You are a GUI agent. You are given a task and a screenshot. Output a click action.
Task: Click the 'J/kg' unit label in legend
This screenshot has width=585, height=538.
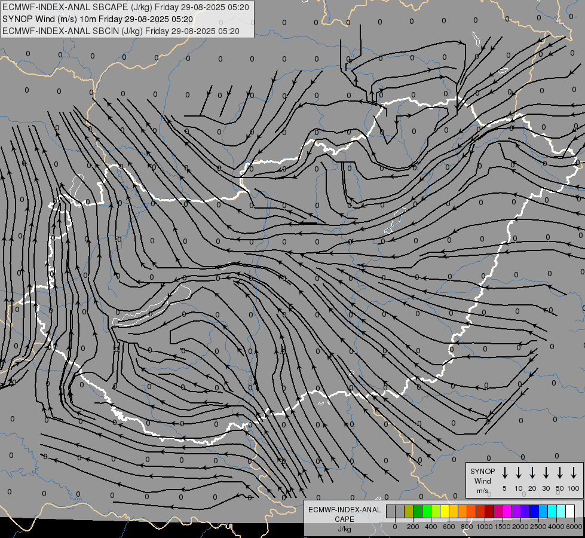(x=344, y=529)
